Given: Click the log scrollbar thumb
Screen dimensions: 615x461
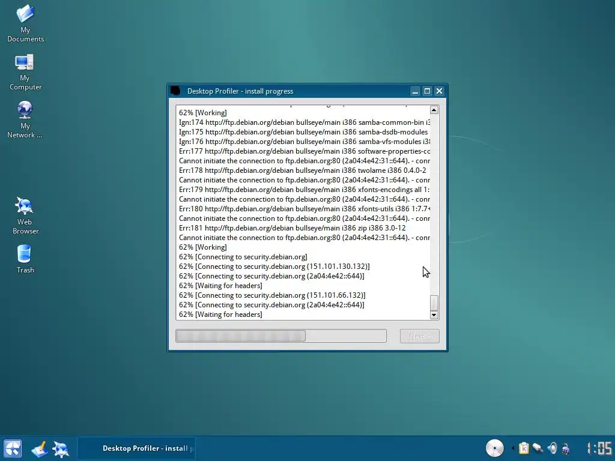Looking at the screenshot, I should [434, 303].
